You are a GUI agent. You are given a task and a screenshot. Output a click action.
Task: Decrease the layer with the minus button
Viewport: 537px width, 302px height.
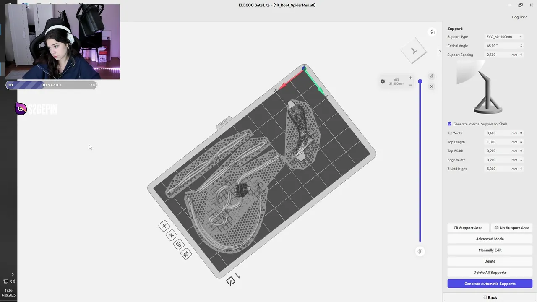pos(410,85)
